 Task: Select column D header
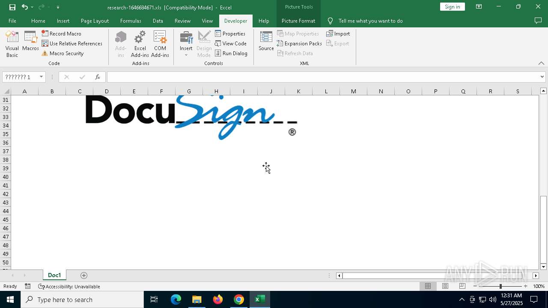coord(107,91)
